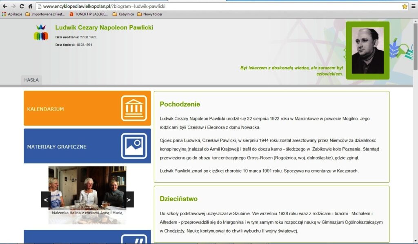Reload the page with the refresh icon
The height and width of the screenshot is (244, 418).
coord(22,6)
